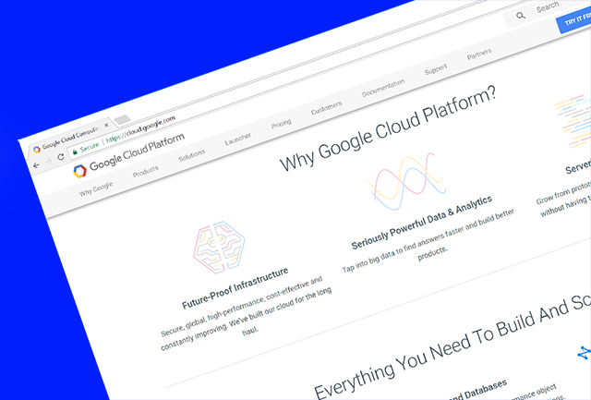
Task: Open the Products navigation item
Action: pos(145,173)
